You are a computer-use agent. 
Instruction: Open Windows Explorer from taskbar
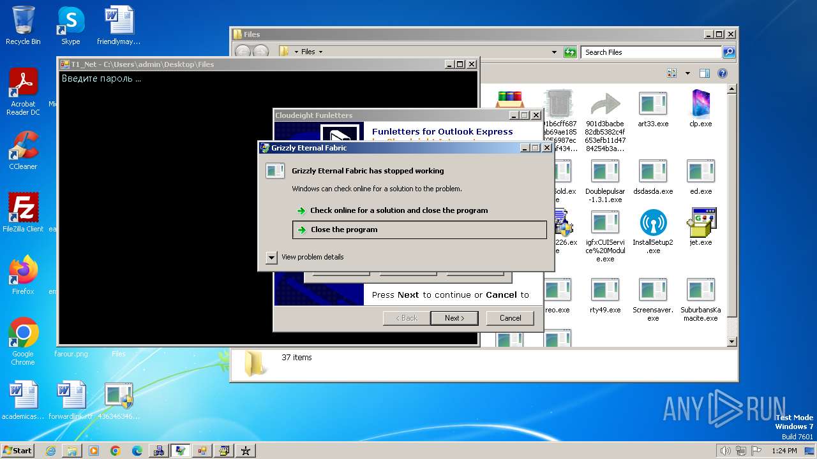click(x=72, y=451)
